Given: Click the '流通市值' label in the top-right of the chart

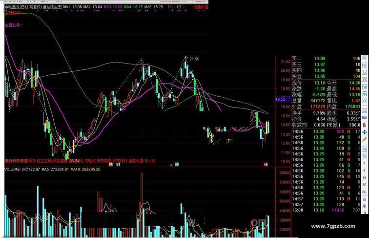Looking at the screenshot, I should coord(201,7).
